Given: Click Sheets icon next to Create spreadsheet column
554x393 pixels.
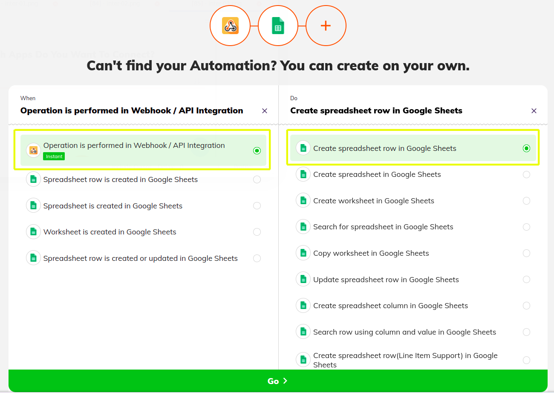Looking at the screenshot, I should click(303, 306).
